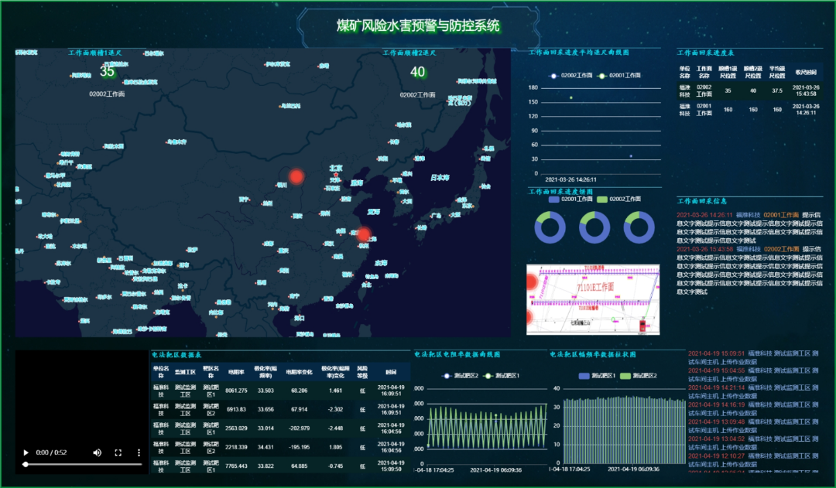
Task: Click the 02001工作面 link in the info feed
Action: point(780,215)
